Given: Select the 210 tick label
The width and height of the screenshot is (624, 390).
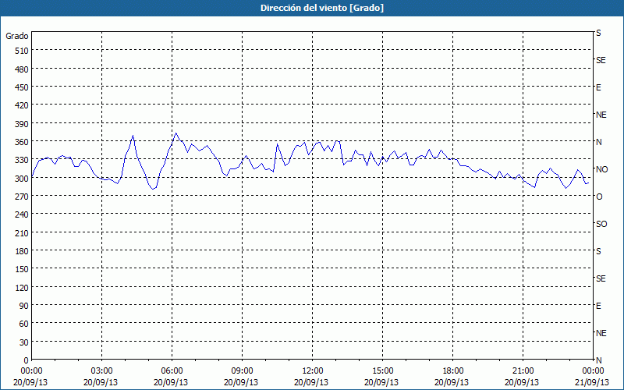Looking at the screenshot, I should 22,233.
